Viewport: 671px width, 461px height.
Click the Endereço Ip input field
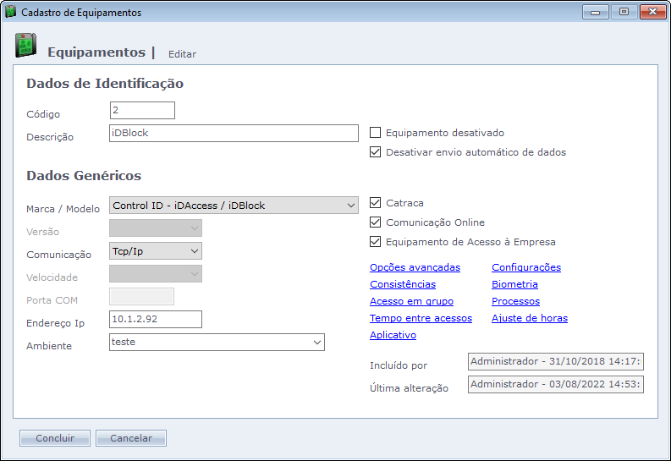coord(156,319)
